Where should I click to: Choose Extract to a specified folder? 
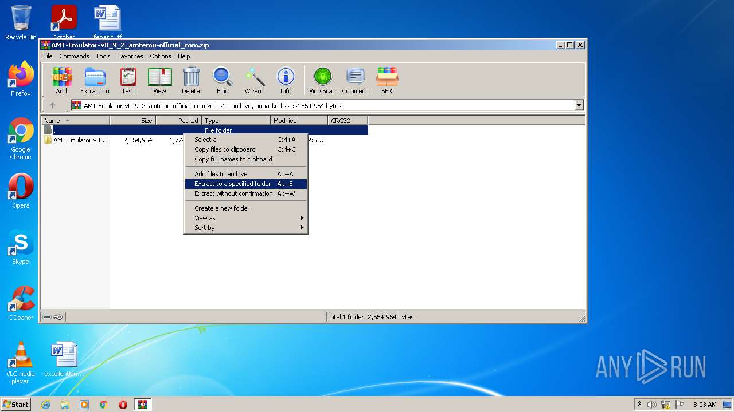click(246, 184)
